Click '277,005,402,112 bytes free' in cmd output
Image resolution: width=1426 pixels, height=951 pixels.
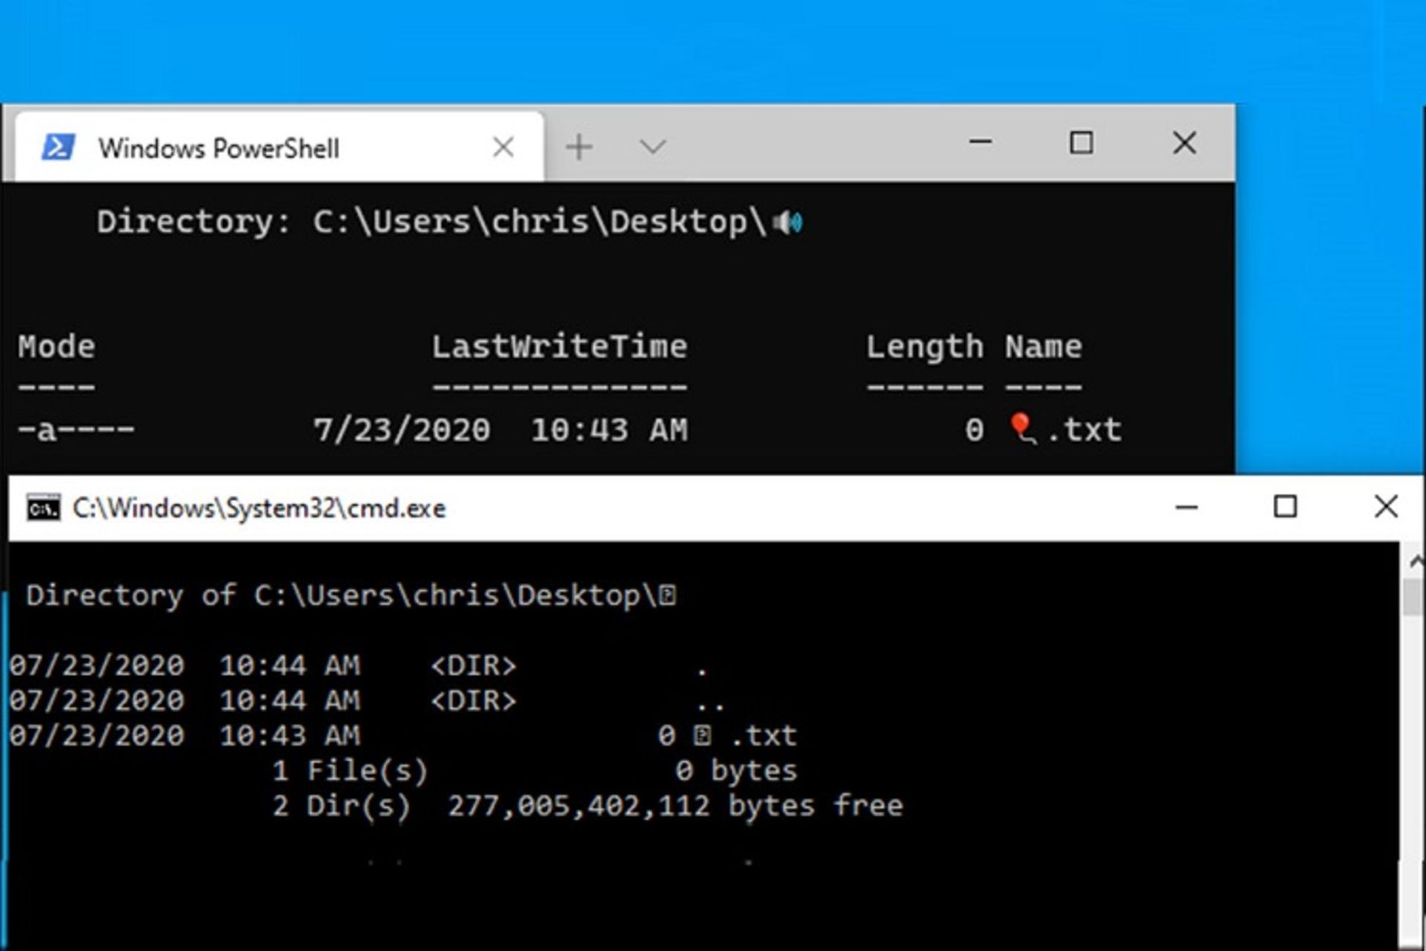coord(675,806)
